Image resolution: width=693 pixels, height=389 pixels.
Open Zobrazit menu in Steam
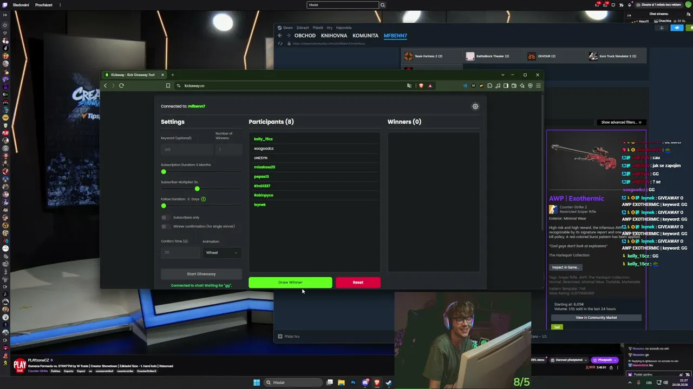(x=303, y=28)
